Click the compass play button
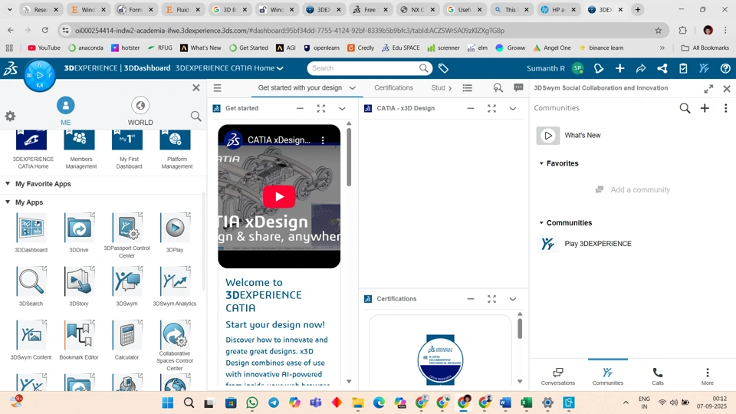 40,74
